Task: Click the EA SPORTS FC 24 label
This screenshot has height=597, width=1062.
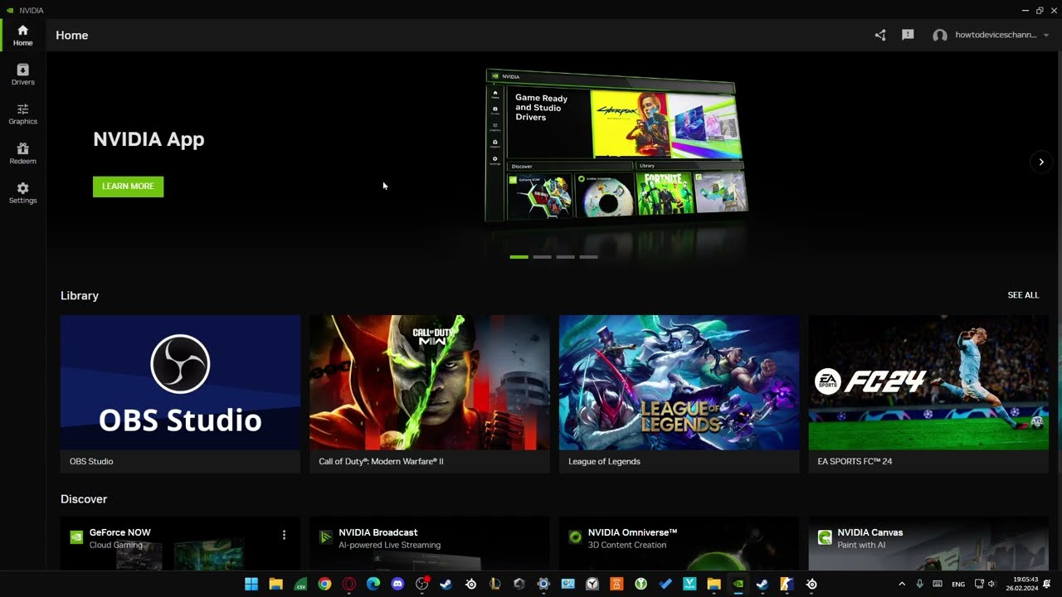Action: click(855, 461)
